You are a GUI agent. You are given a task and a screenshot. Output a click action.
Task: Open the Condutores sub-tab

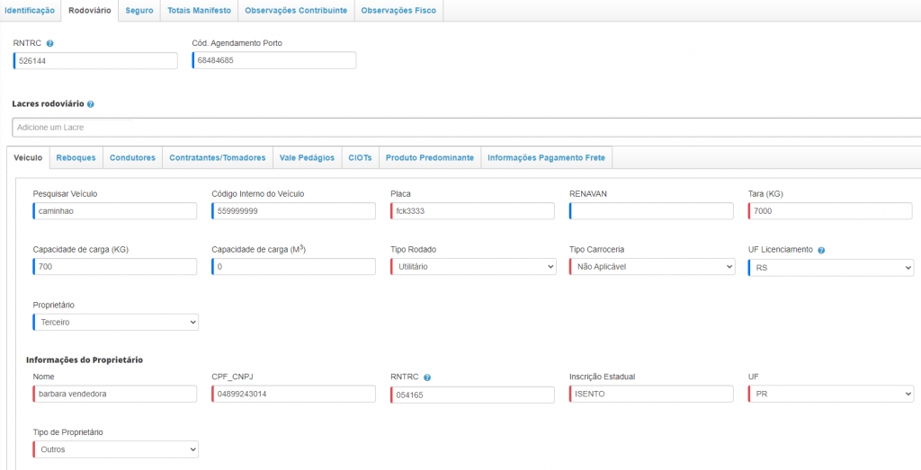132,157
